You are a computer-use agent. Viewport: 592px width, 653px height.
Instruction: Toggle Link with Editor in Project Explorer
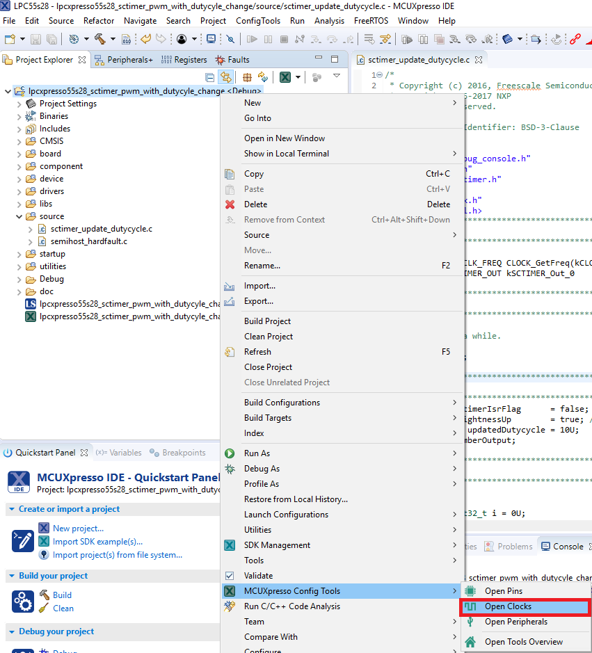(x=225, y=77)
